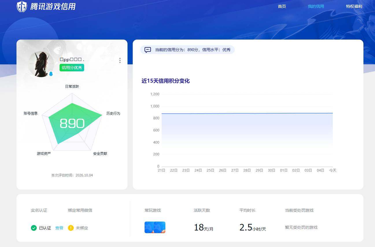Click the 未绑定 status text
Screen dimensions: 375x247
82,228
